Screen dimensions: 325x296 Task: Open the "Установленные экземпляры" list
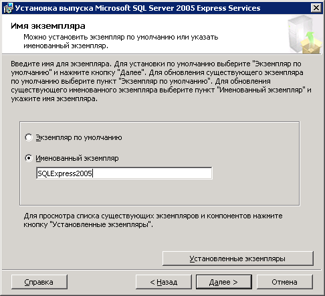pyautogui.click(x=238, y=258)
